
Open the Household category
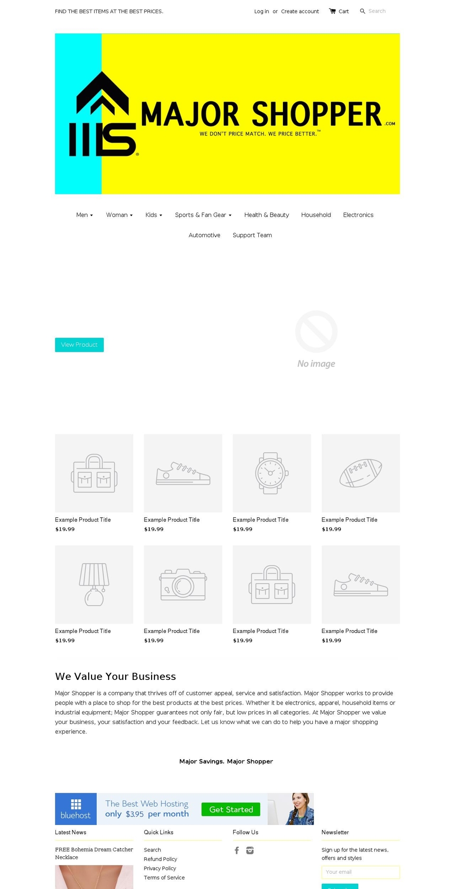click(x=316, y=215)
